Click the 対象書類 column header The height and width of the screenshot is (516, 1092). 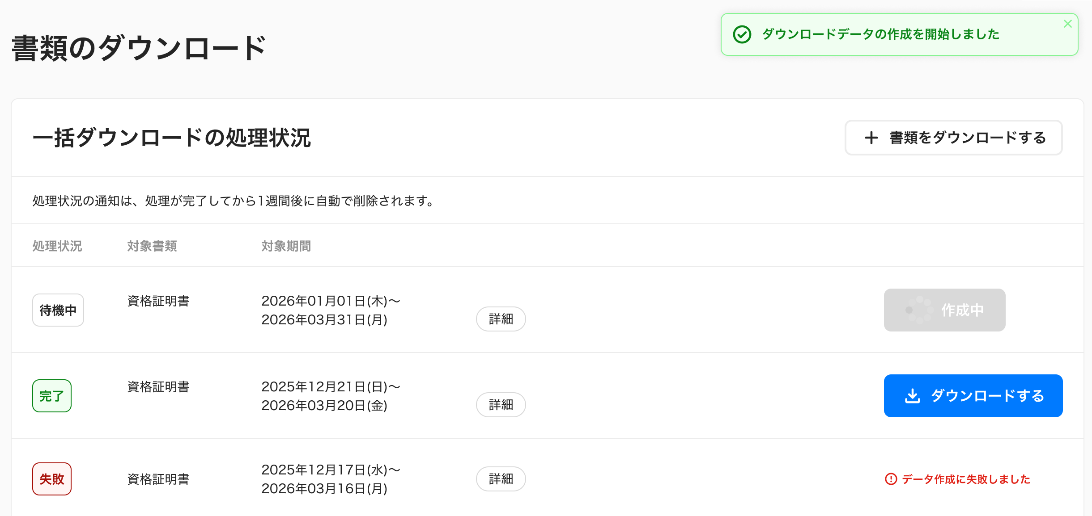[x=152, y=246]
